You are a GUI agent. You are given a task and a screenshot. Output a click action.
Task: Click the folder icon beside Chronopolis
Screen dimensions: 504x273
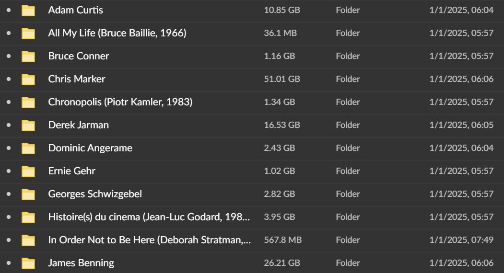coord(29,102)
